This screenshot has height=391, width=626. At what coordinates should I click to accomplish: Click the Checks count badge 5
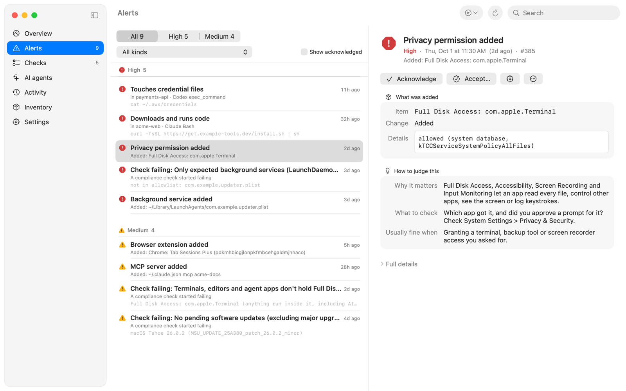point(97,63)
